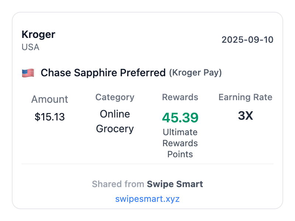Click the Kroger merchant name
295x221 pixels.
click(x=38, y=35)
